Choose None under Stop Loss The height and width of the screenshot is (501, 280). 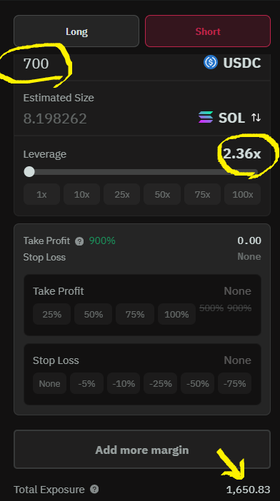coord(49,383)
